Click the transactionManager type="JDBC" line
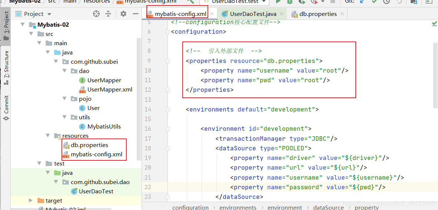The height and width of the screenshot is (210, 438). [x=276, y=139]
